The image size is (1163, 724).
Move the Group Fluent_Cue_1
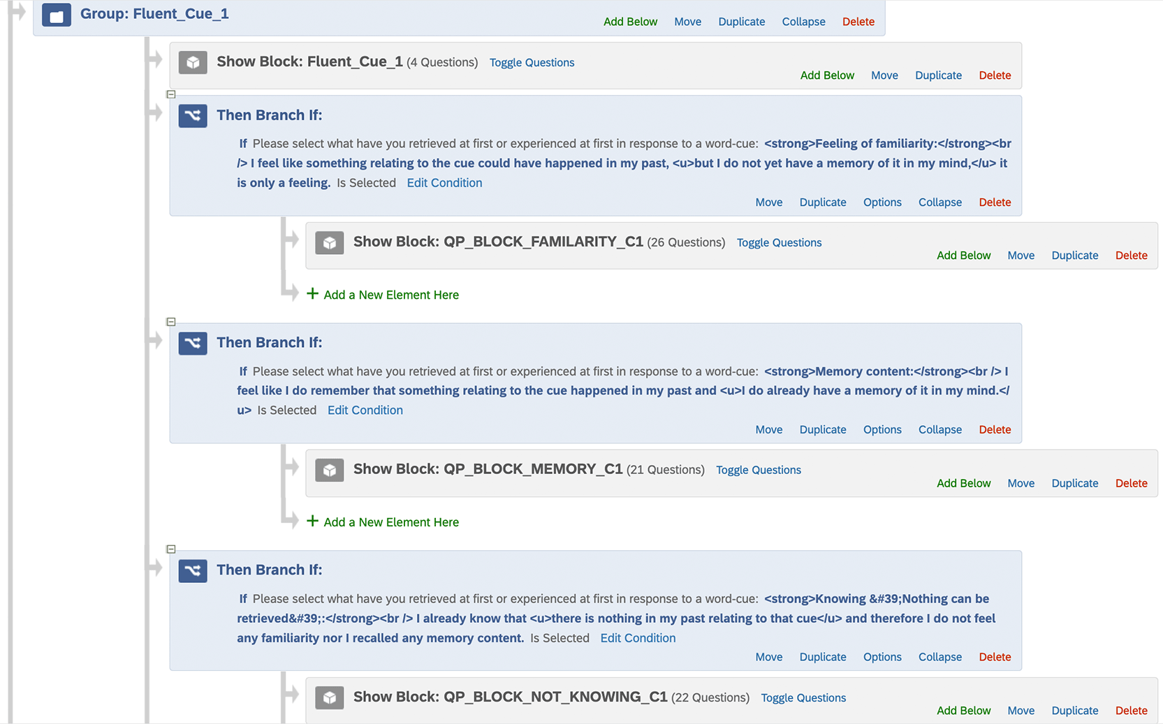tap(687, 22)
